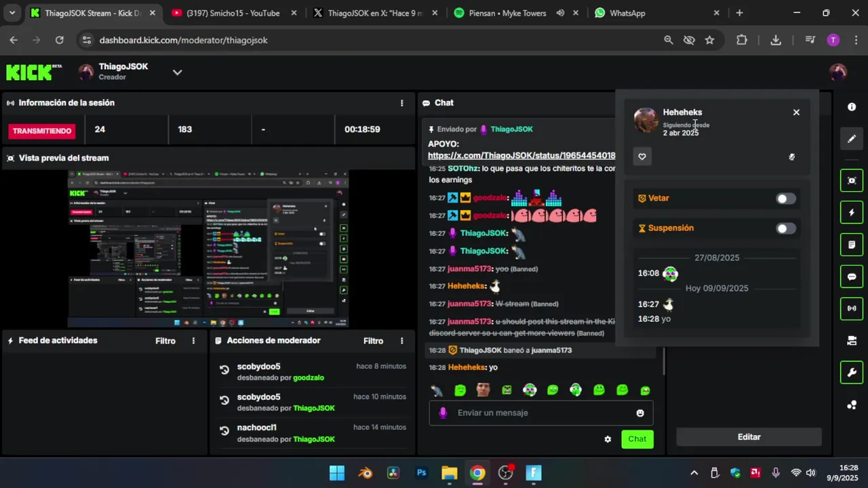868x488 pixels.
Task: Open the media controls icon in Chrome toolbar
Action: click(810, 40)
